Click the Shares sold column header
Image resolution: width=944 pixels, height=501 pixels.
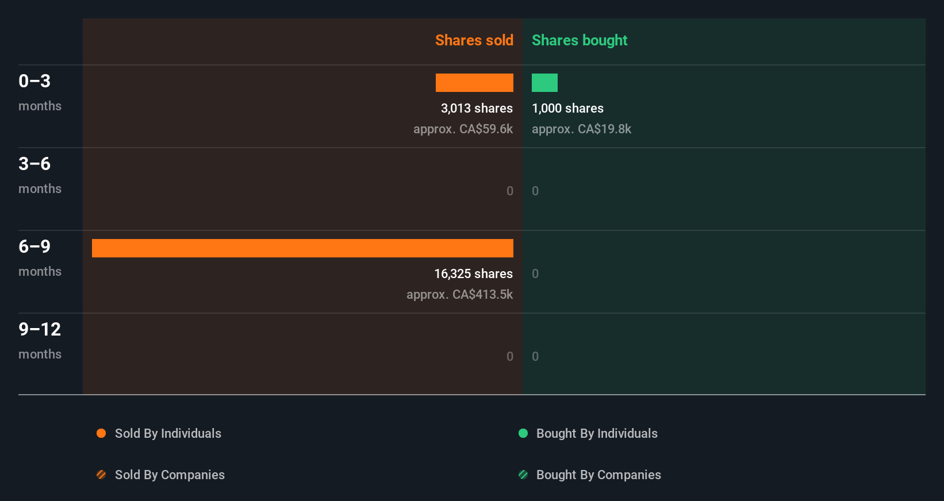tap(474, 40)
